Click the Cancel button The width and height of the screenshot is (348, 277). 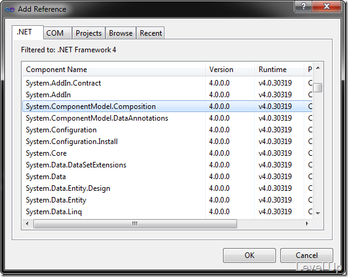tap(307, 255)
